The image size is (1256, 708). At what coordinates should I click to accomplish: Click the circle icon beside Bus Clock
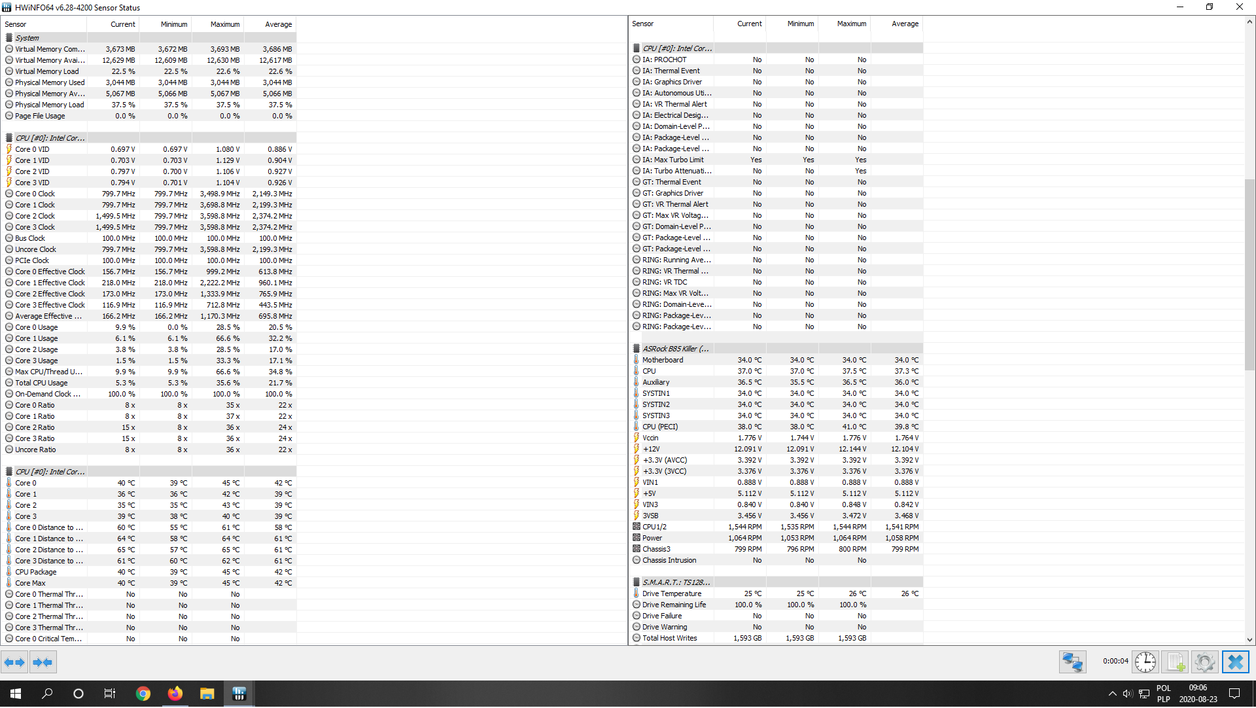(x=9, y=238)
